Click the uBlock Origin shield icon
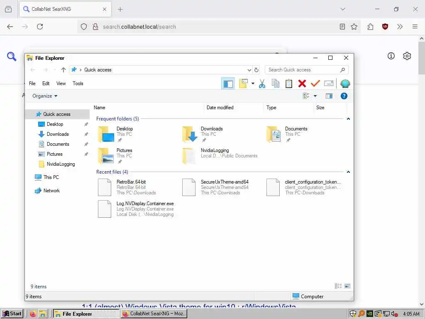 pyautogui.click(x=385, y=27)
